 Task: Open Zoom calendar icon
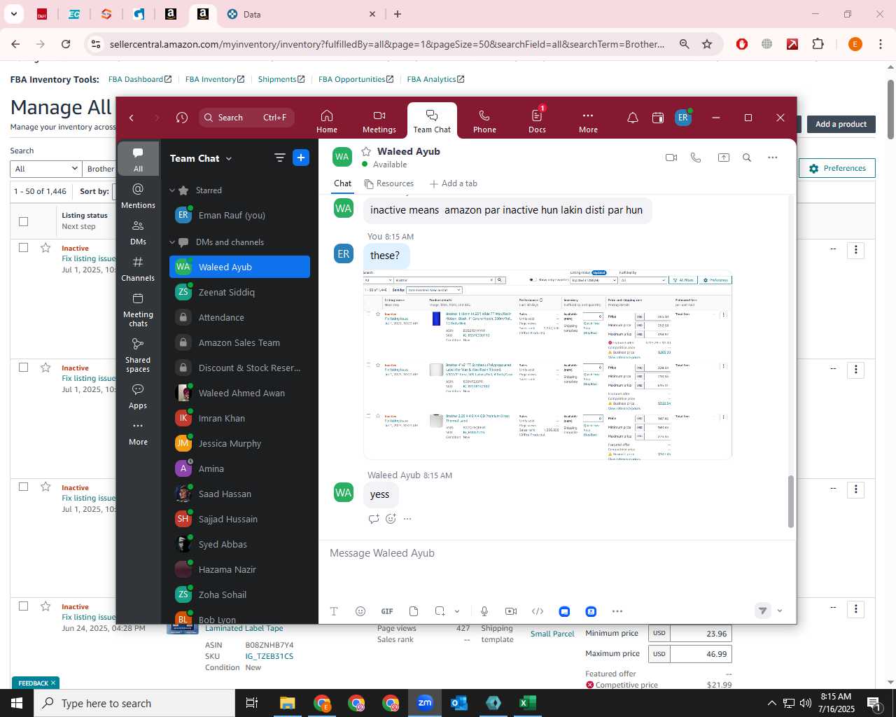point(658,118)
